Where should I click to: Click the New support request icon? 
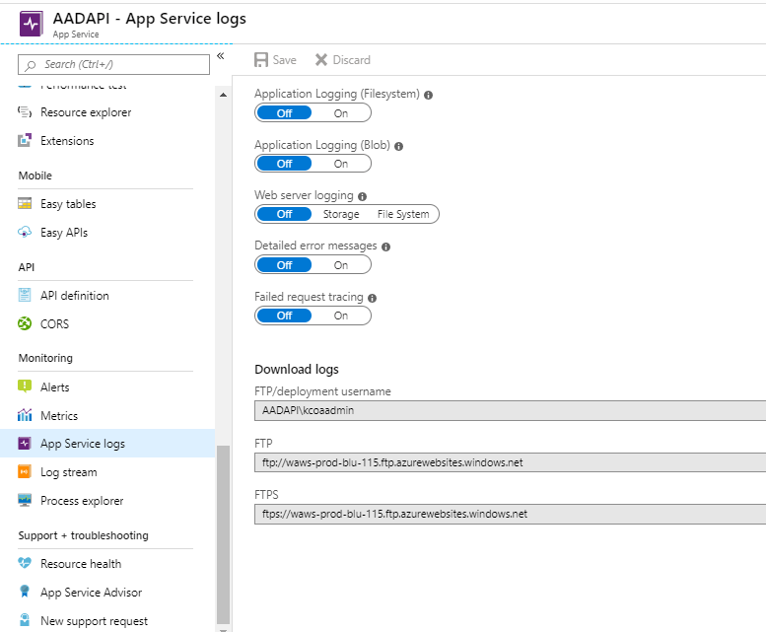click(25, 620)
